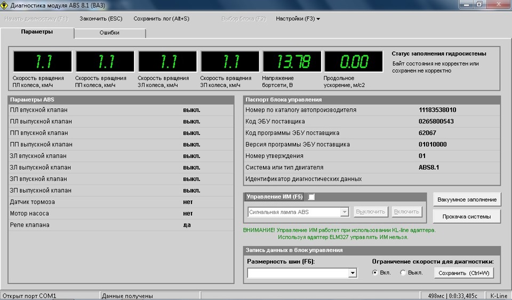Click the rear-left wheel speed display
This screenshot has width=512, height=300.
pyautogui.click(x=167, y=62)
